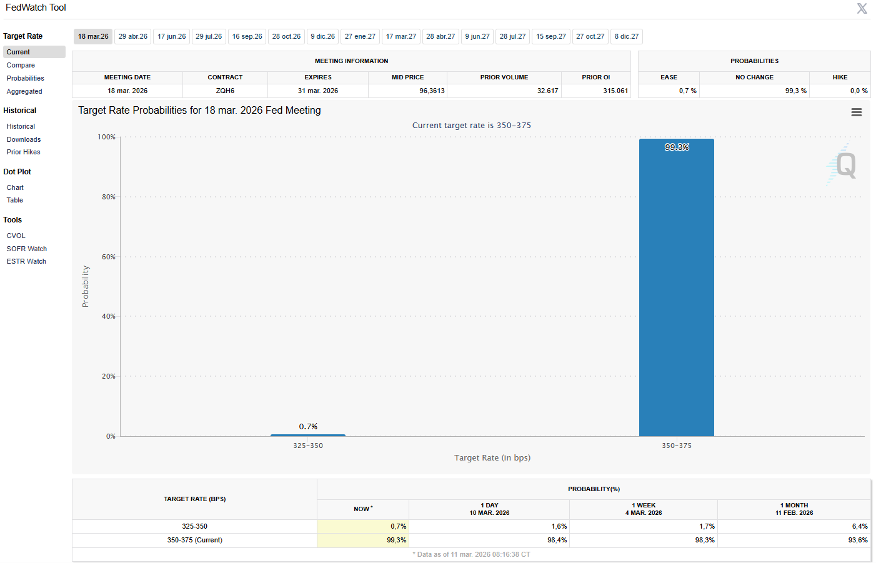Click the X (Twitter) share icon
Screen dimensions: 876x563
click(862, 9)
